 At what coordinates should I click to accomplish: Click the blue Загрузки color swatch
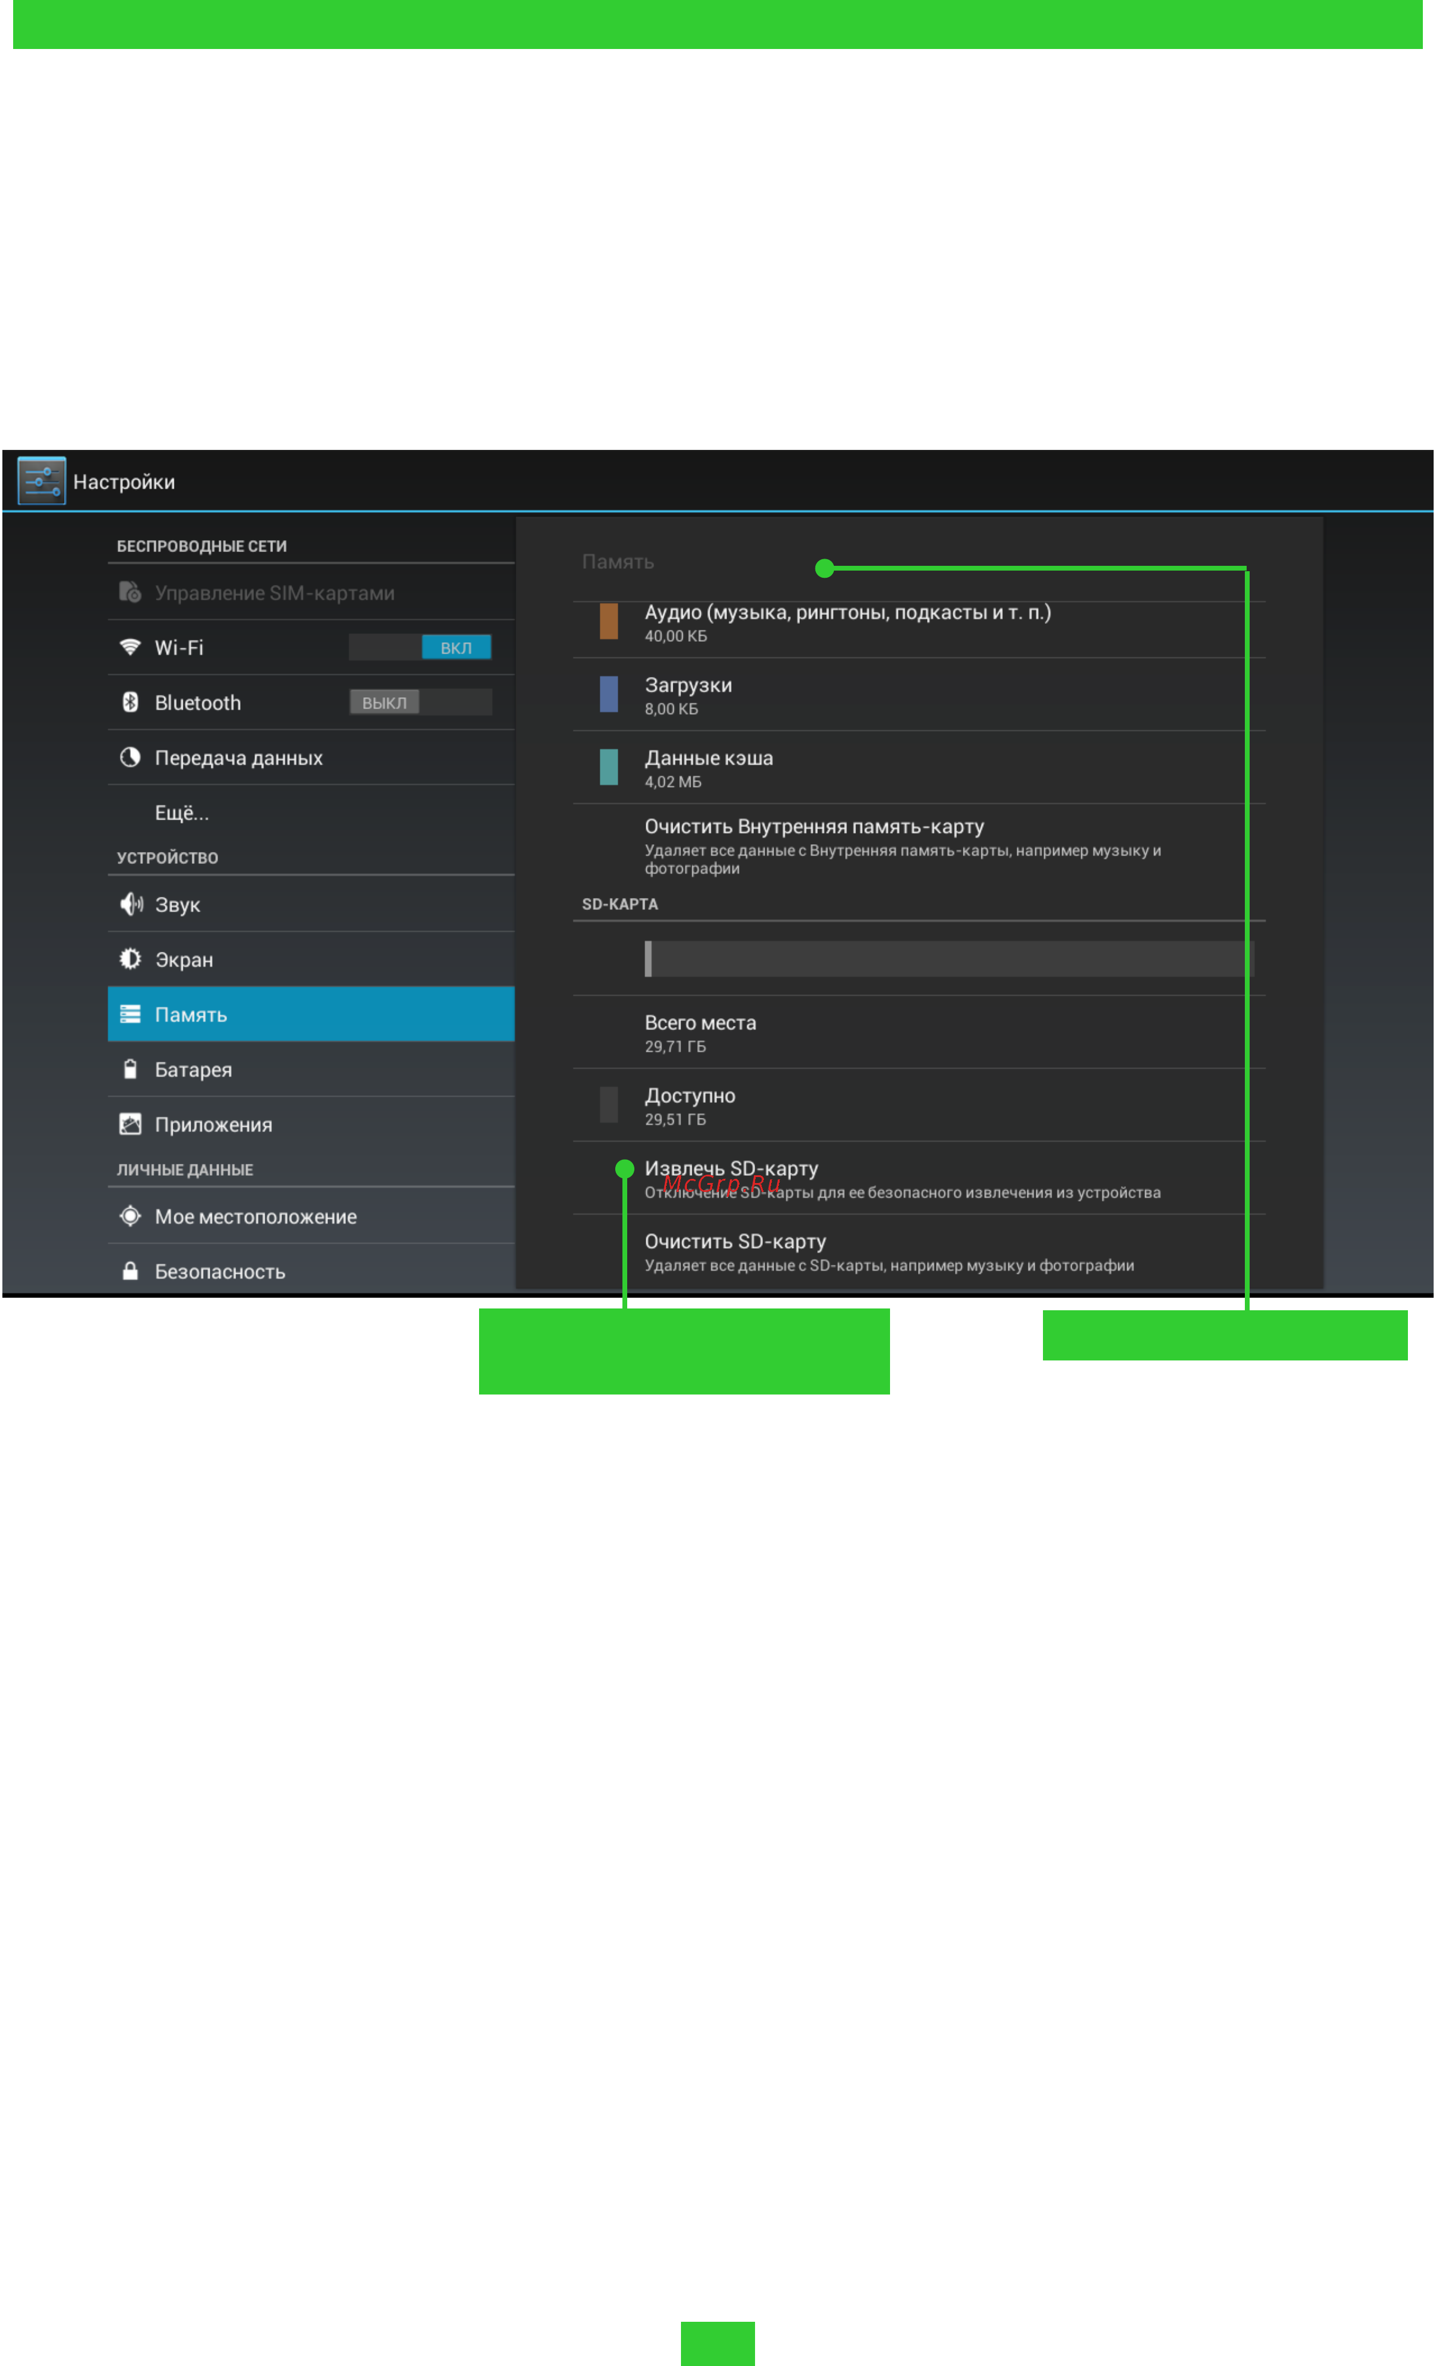tap(609, 694)
